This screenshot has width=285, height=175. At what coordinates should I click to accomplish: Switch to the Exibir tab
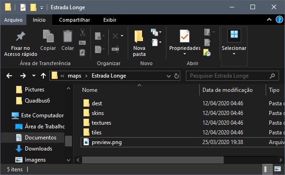click(110, 20)
